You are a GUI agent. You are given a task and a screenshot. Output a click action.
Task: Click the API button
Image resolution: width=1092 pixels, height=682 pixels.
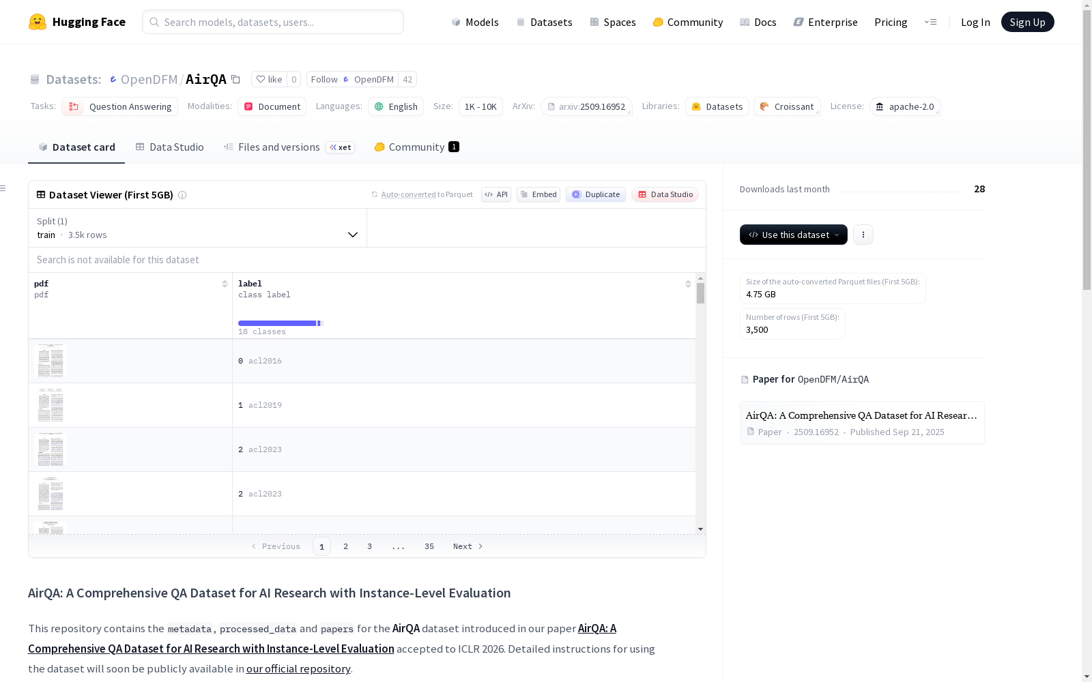coord(496,194)
